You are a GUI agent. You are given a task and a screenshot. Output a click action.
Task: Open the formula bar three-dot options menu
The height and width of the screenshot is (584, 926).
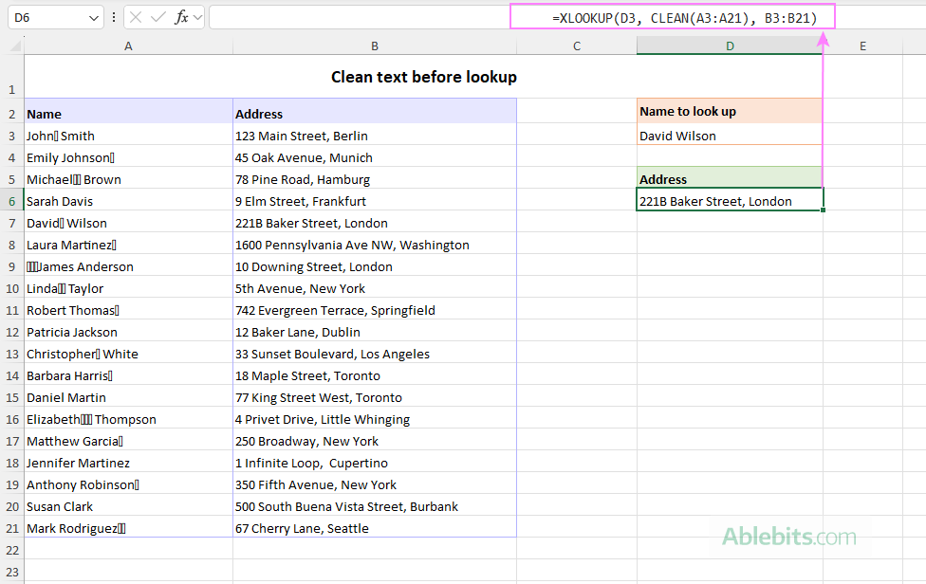[x=113, y=16]
